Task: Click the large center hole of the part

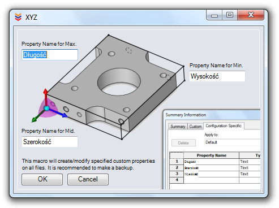Action: 119,82
